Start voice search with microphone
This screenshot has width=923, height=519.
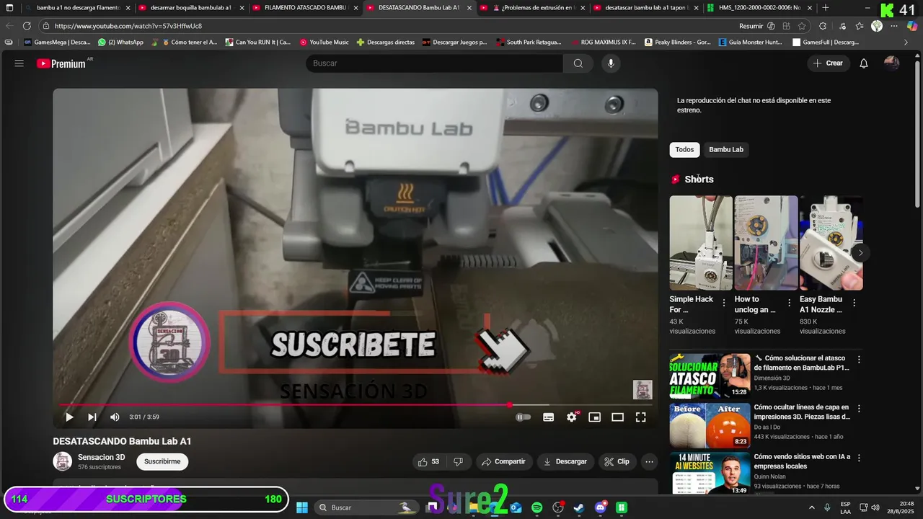[x=611, y=63]
